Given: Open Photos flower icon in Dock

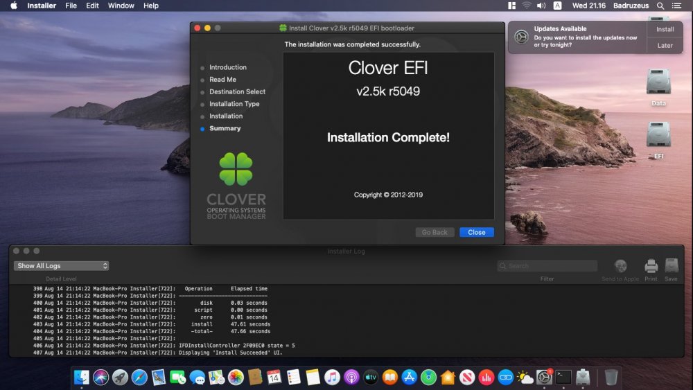Looking at the screenshot, I should tap(236, 378).
